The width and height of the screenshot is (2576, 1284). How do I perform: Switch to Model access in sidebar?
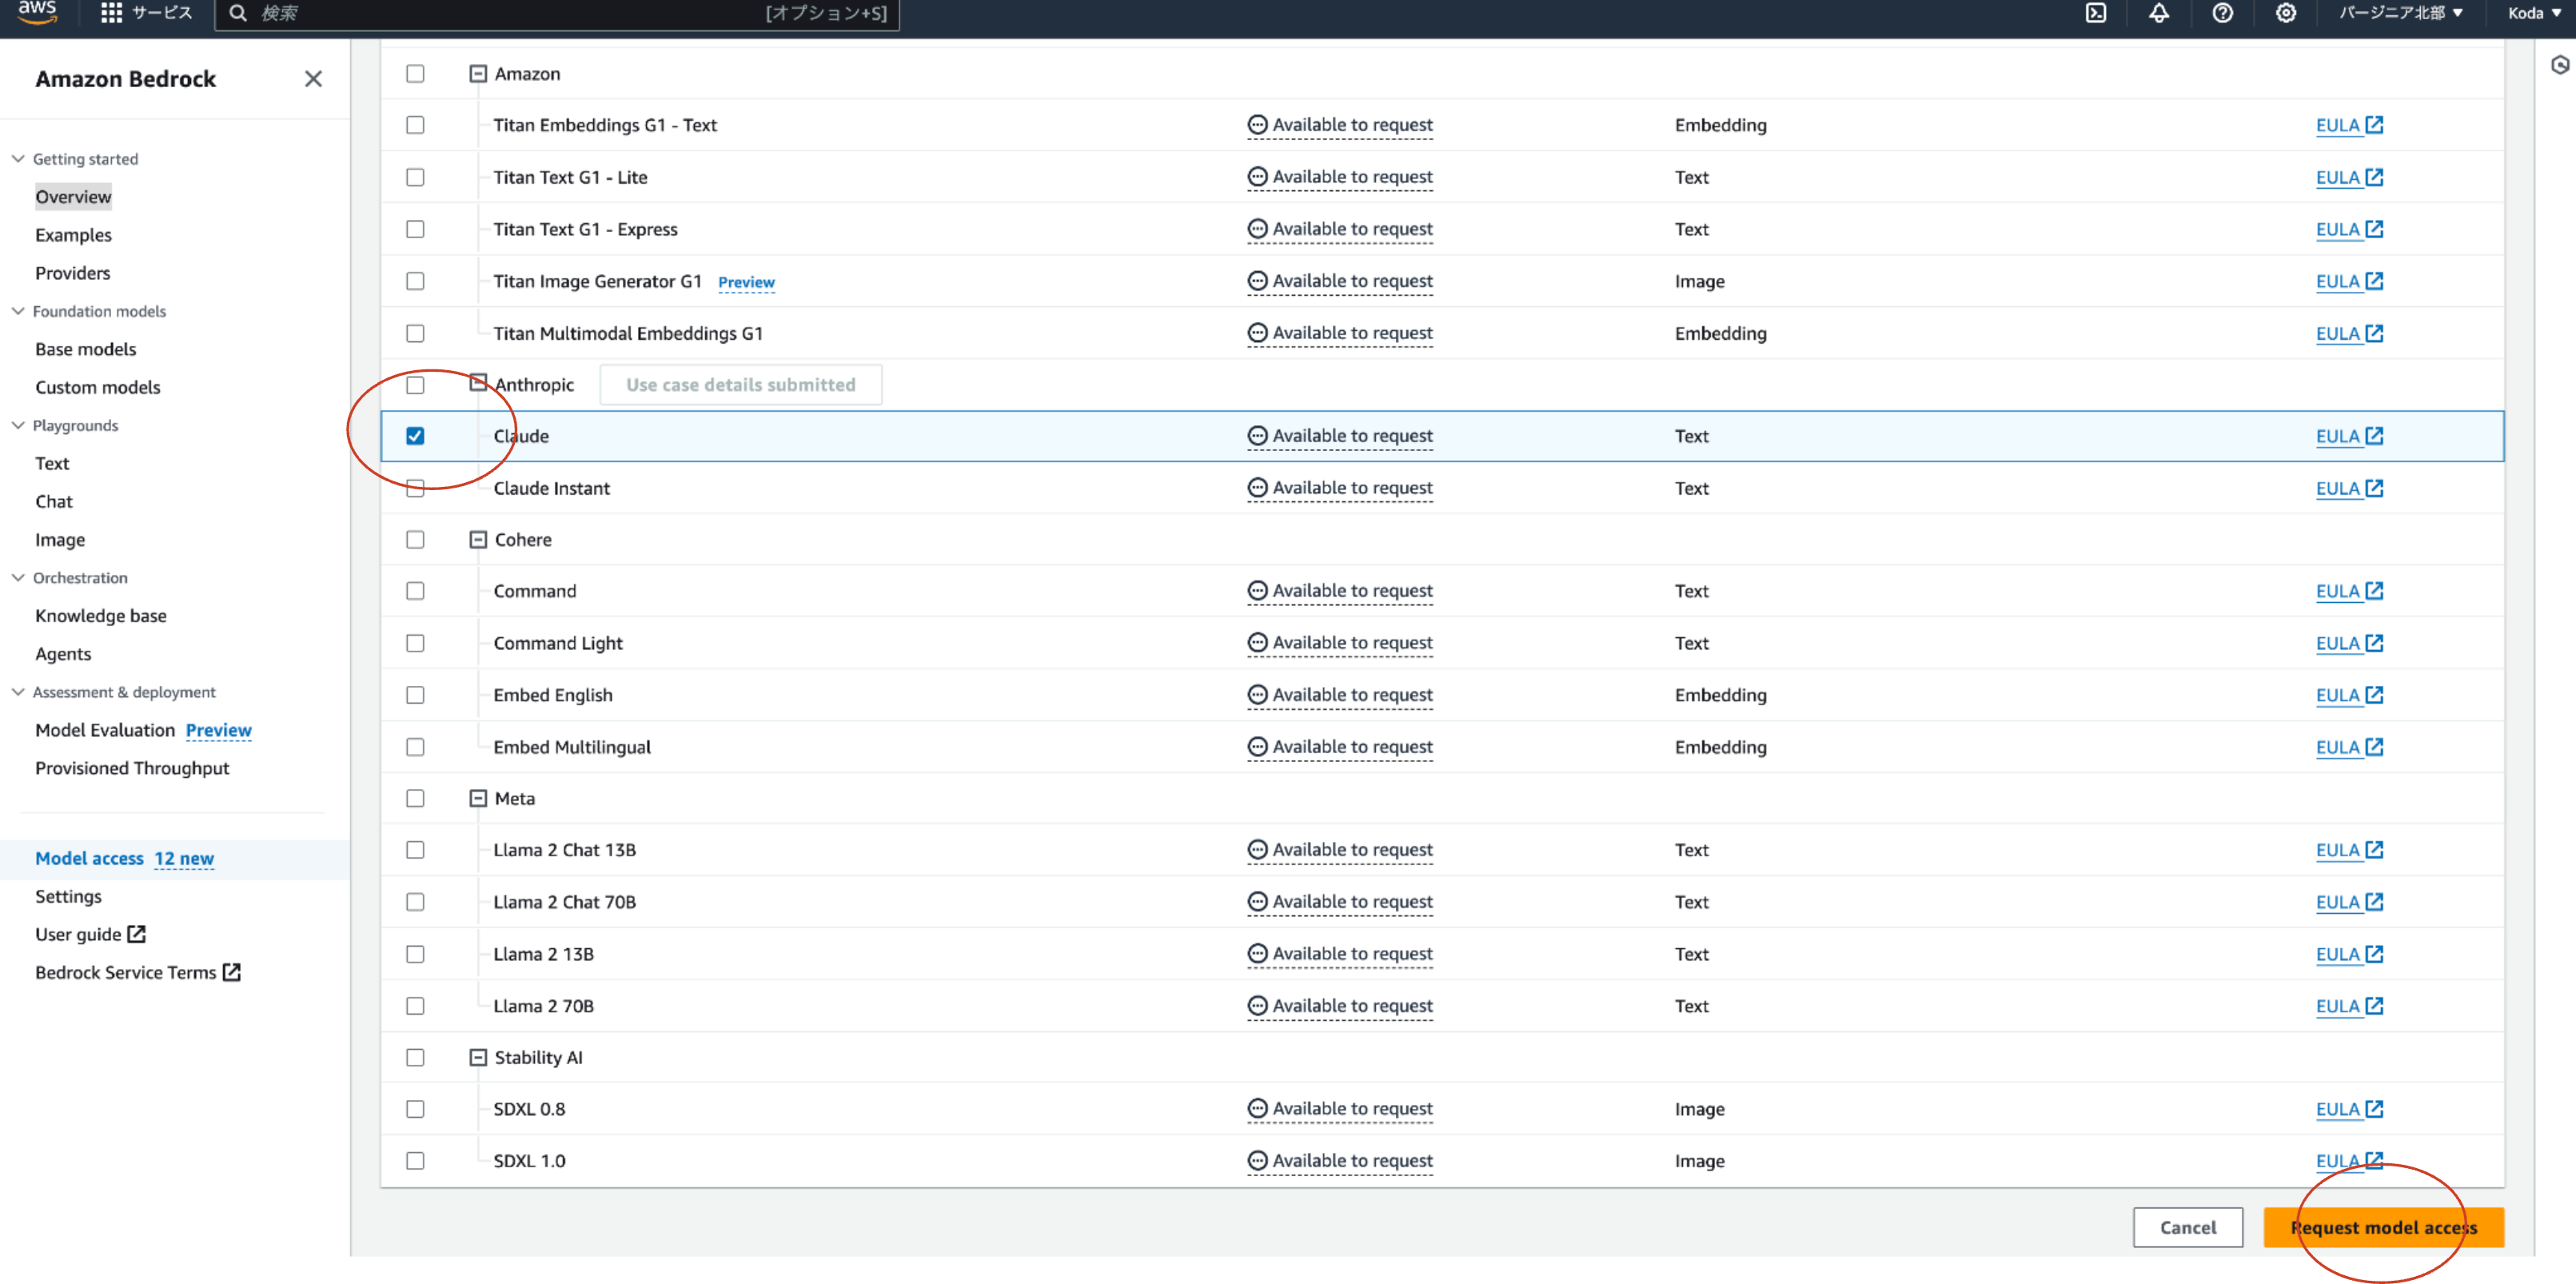[x=89, y=858]
